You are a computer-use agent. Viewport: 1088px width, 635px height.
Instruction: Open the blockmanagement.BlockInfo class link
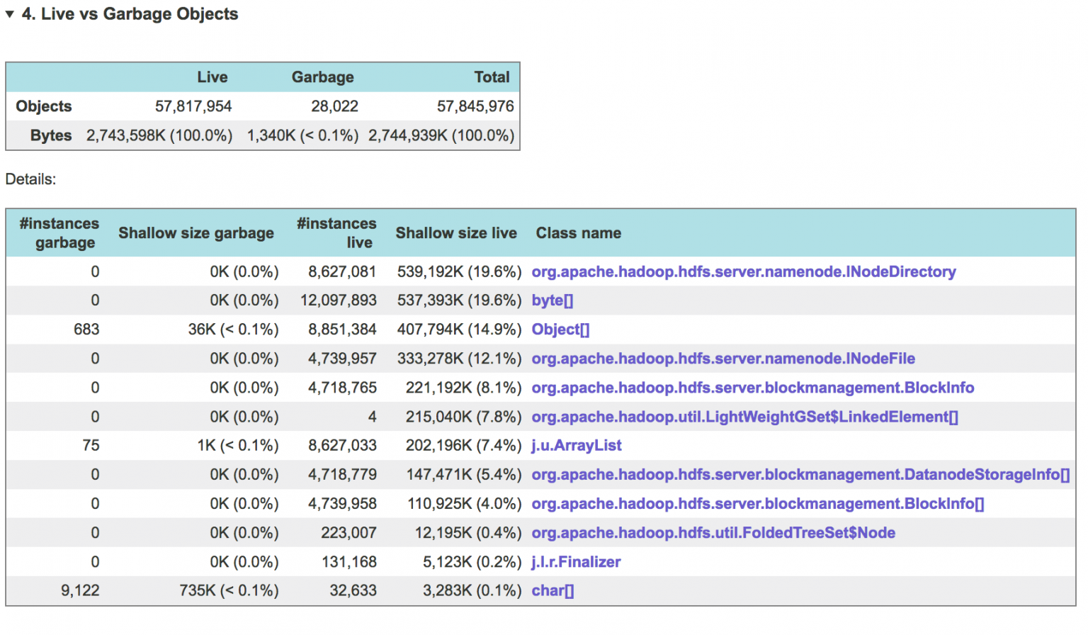click(753, 388)
